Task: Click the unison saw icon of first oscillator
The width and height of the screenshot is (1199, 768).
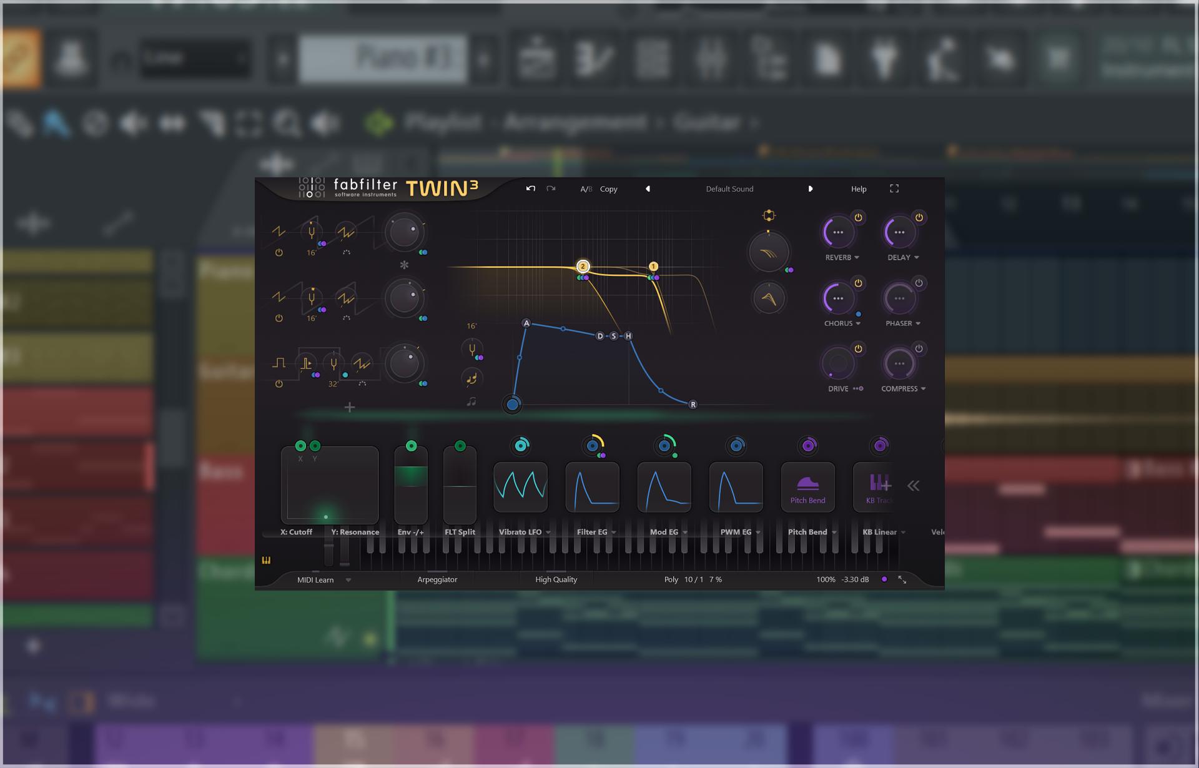Action: point(346,232)
